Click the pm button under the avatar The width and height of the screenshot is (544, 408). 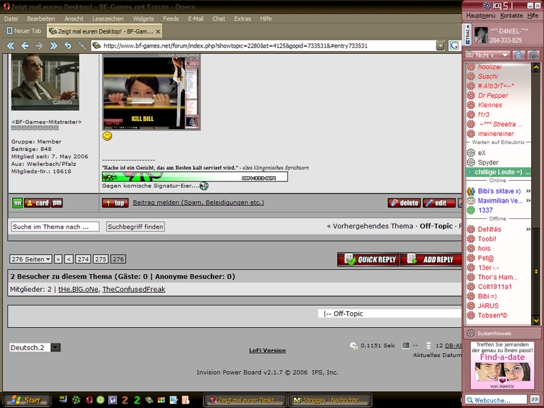57,203
